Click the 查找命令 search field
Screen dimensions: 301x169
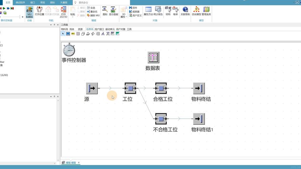coord(101,2)
